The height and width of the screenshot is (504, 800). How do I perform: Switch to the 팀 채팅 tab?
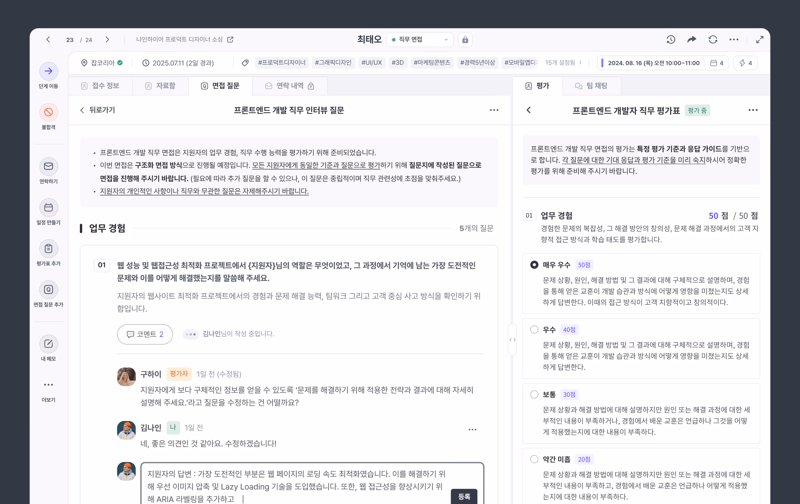[591, 86]
